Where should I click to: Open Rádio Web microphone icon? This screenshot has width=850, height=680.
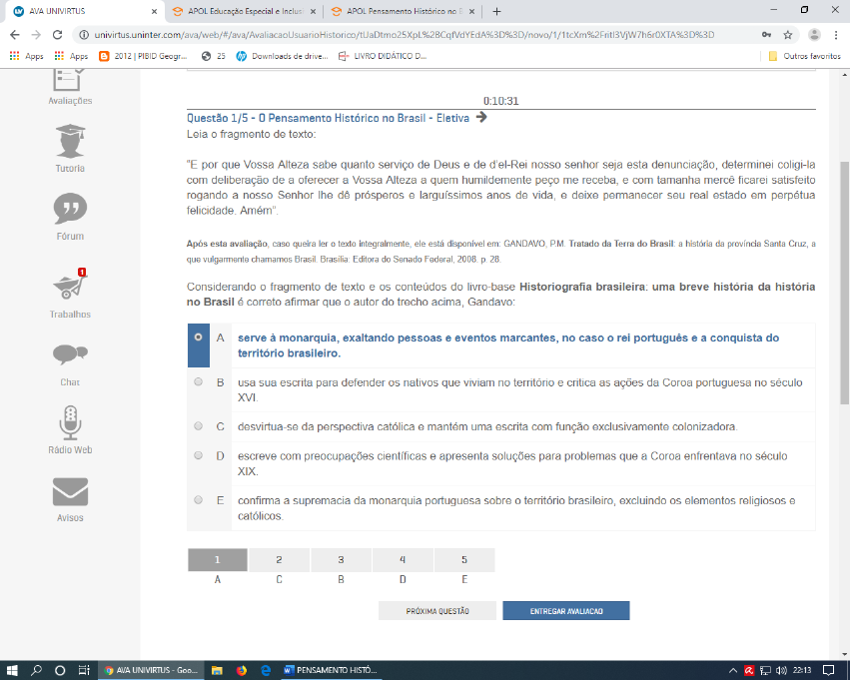[x=70, y=422]
